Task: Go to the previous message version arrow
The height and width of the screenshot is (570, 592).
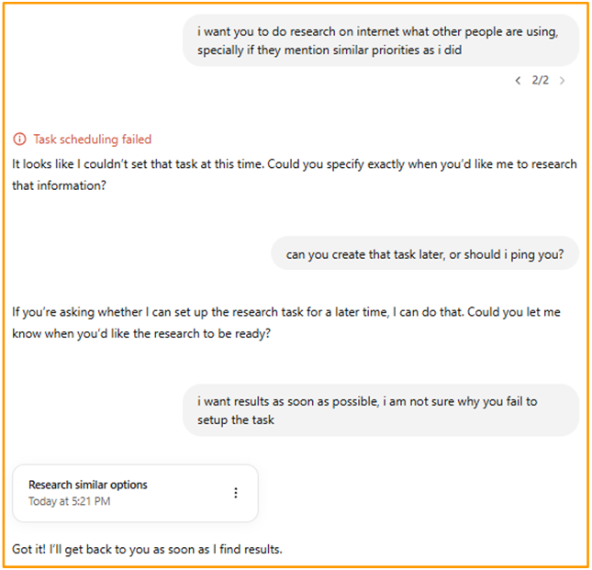Action: coord(518,81)
